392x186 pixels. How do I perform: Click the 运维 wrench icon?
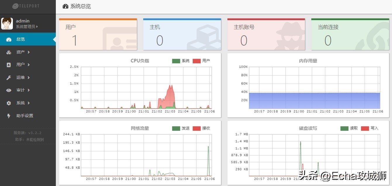9,77
